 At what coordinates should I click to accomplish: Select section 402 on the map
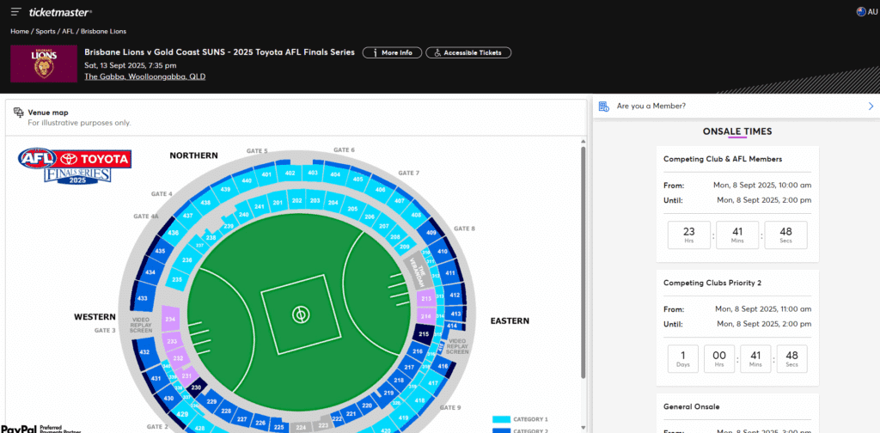(x=290, y=174)
